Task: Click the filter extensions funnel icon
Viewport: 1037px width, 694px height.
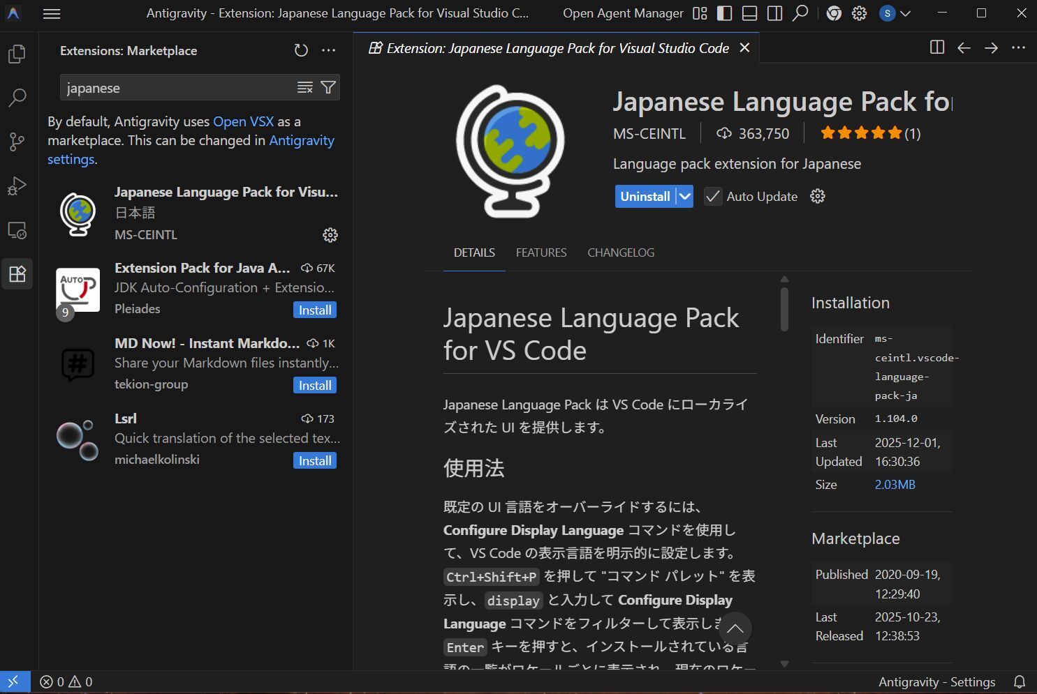Action: tap(328, 87)
